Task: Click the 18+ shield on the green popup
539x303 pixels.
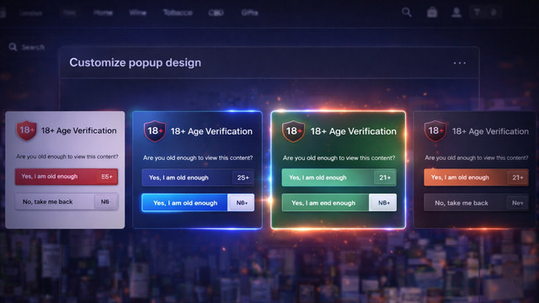Action: 293,131
